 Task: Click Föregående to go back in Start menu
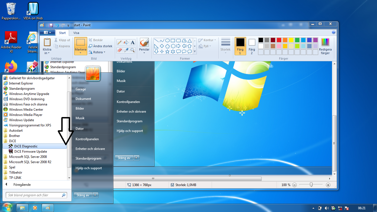tap(22, 185)
